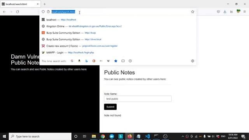Select Burp Suite suggestion with dvws.local URL
249x140 pixels.
tap(118, 39)
